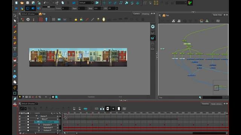The width and height of the screenshot is (241, 135).
Task: Click the play button in playback toolbar
Action: 16,8
